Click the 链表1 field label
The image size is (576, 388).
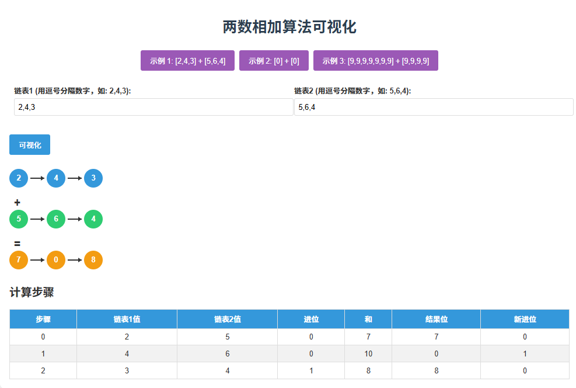click(72, 91)
